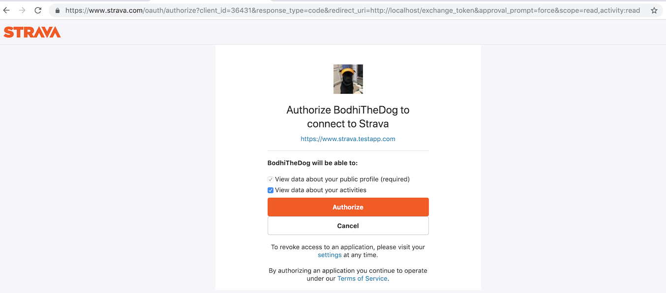Toggle the public profile (required) checkbox
This screenshot has height=293, width=666.
coord(271,179)
